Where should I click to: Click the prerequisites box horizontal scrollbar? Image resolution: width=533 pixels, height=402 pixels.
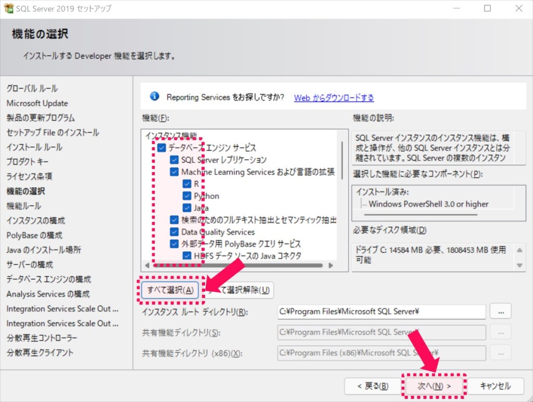tap(421, 215)
